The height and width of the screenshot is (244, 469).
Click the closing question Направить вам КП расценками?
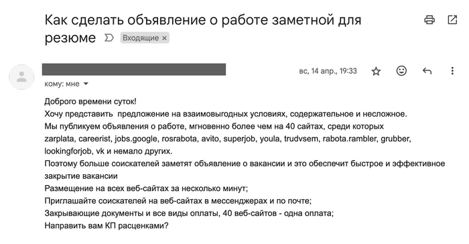(107, 226)
